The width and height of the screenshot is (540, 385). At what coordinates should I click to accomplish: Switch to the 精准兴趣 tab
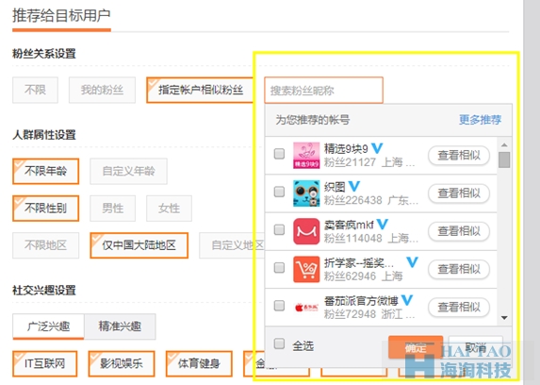click(120, 326)
